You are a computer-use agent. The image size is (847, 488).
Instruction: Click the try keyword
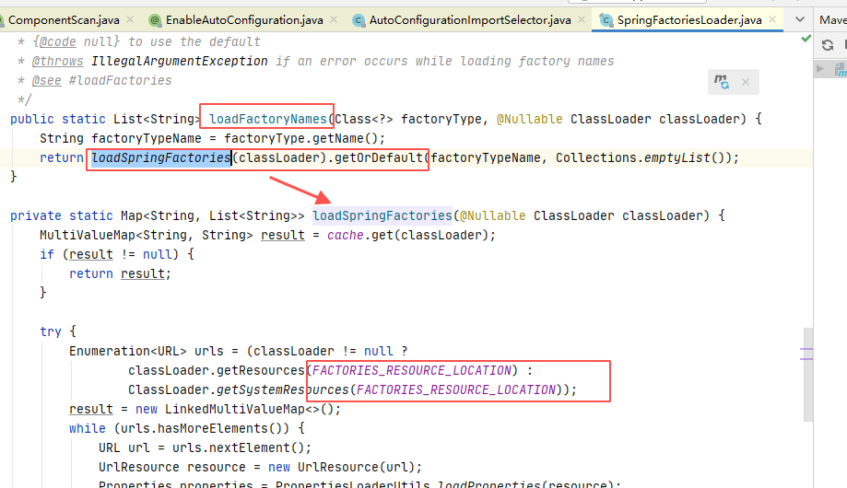[x=51, y=331]
